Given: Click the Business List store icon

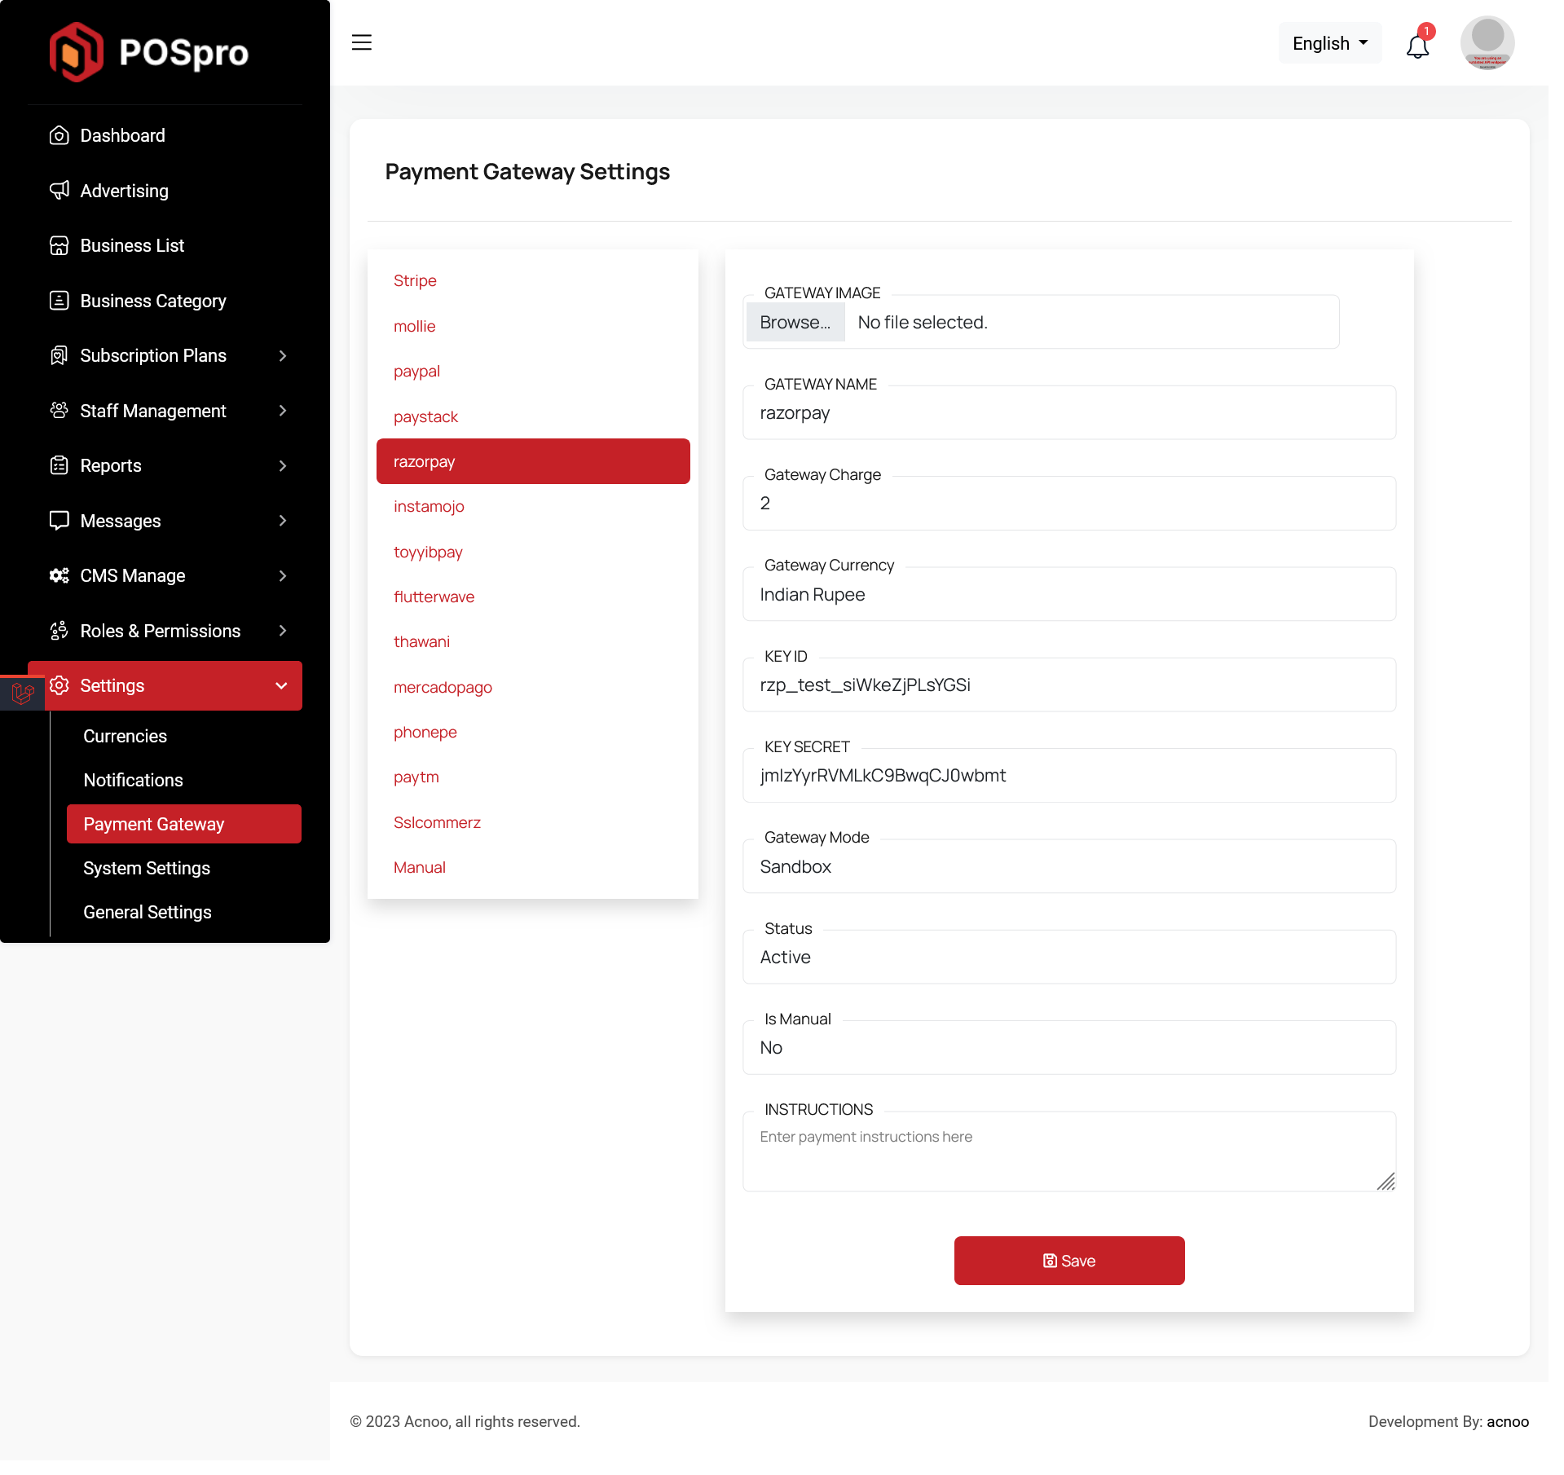Looking at the screenshot, I should coord(59,245).
